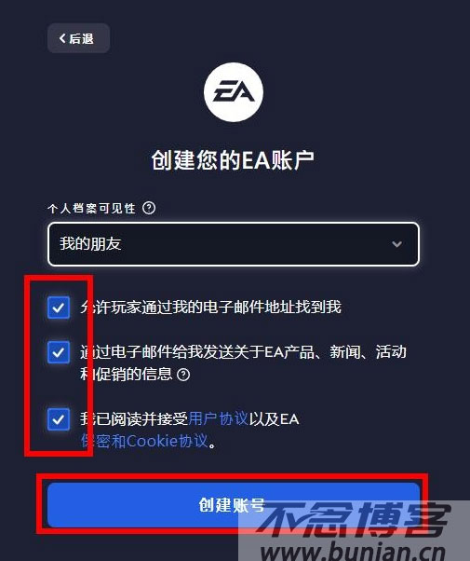Toggle the EA产品、新闻 email checkbox

[59, 352]
